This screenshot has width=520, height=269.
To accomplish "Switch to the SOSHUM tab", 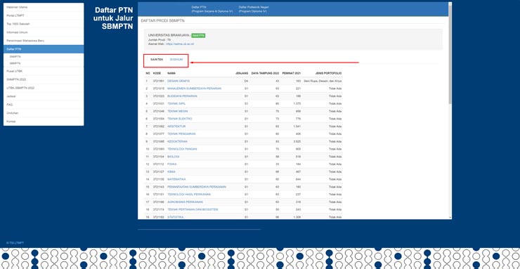I will point(176,60).
